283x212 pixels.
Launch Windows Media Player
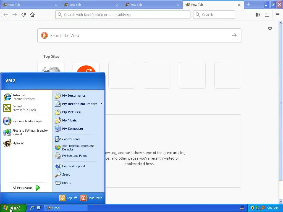point(26,121)
